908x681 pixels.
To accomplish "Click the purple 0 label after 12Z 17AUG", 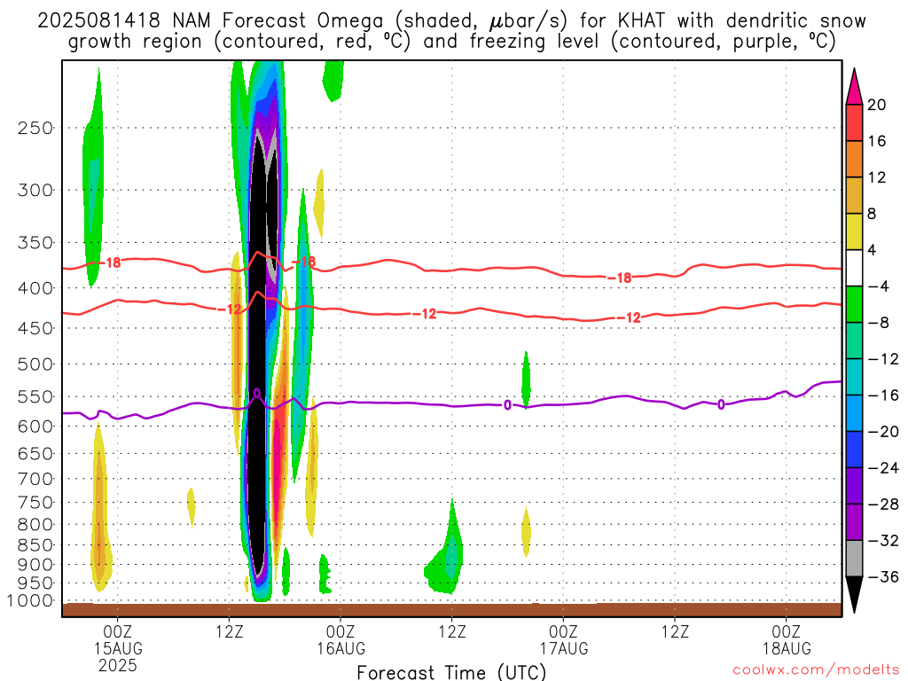I will pos(721,404).
